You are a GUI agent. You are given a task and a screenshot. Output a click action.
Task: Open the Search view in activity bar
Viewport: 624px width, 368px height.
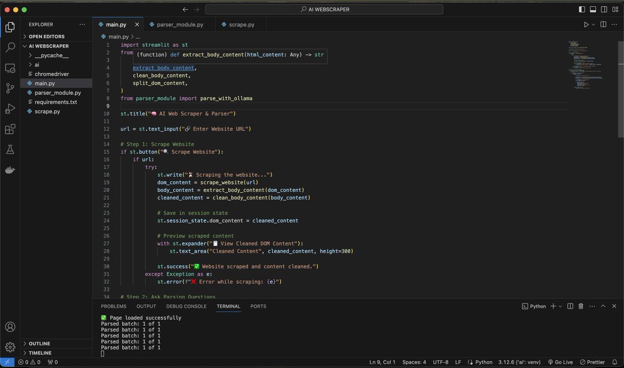10,47
